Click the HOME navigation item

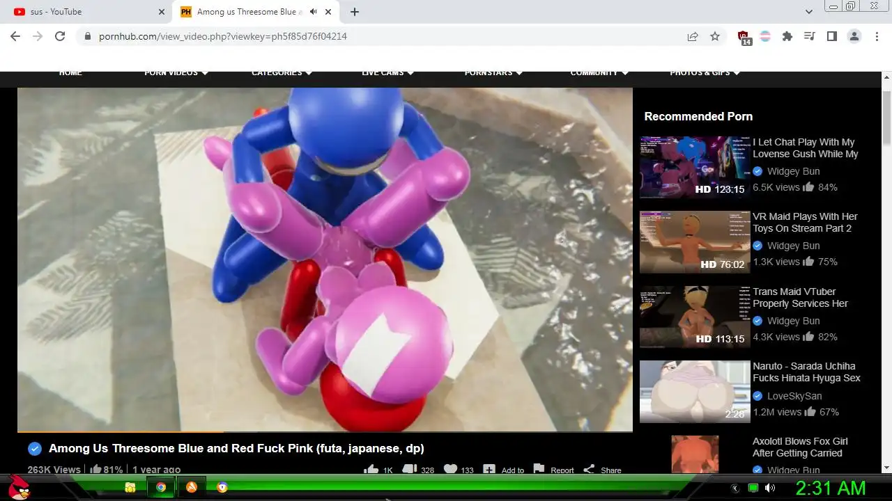(x=70, y=73)
